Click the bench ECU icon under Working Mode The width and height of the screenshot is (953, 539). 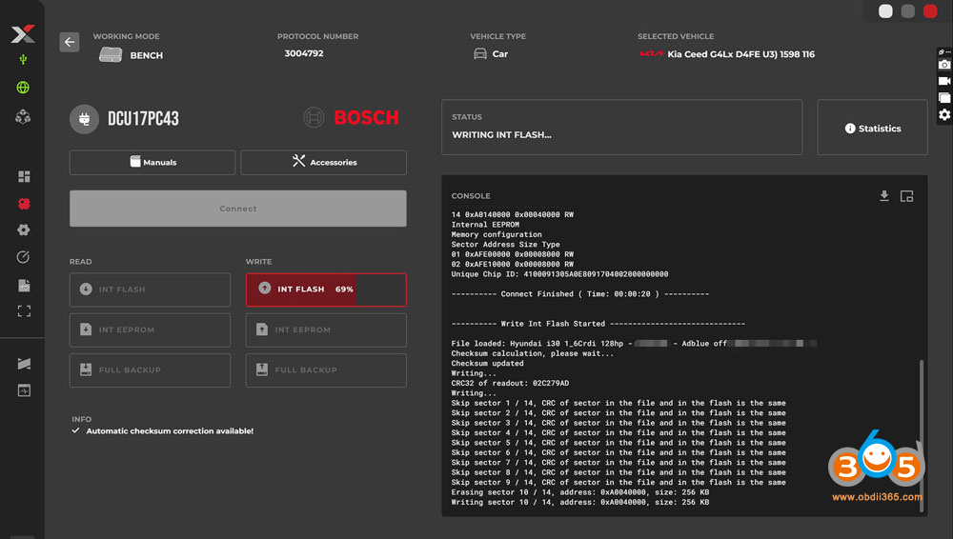click(111, 54)
